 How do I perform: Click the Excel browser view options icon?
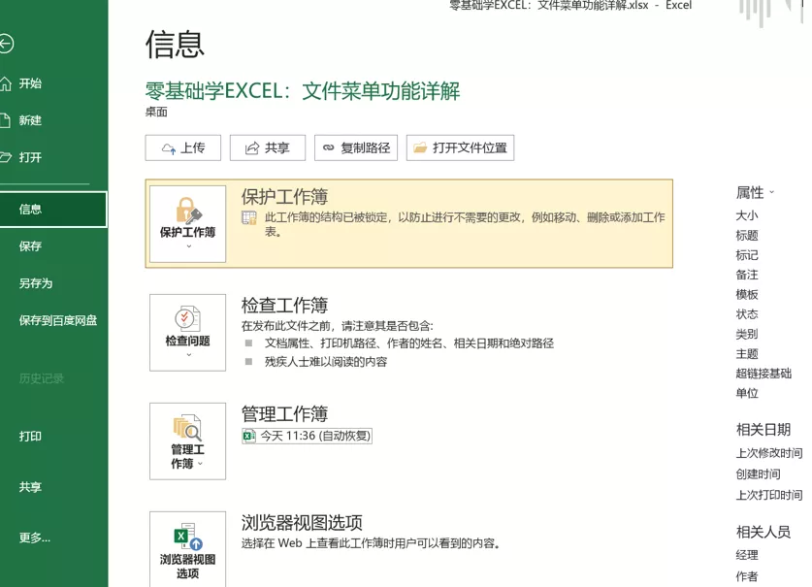click(187, 537)
